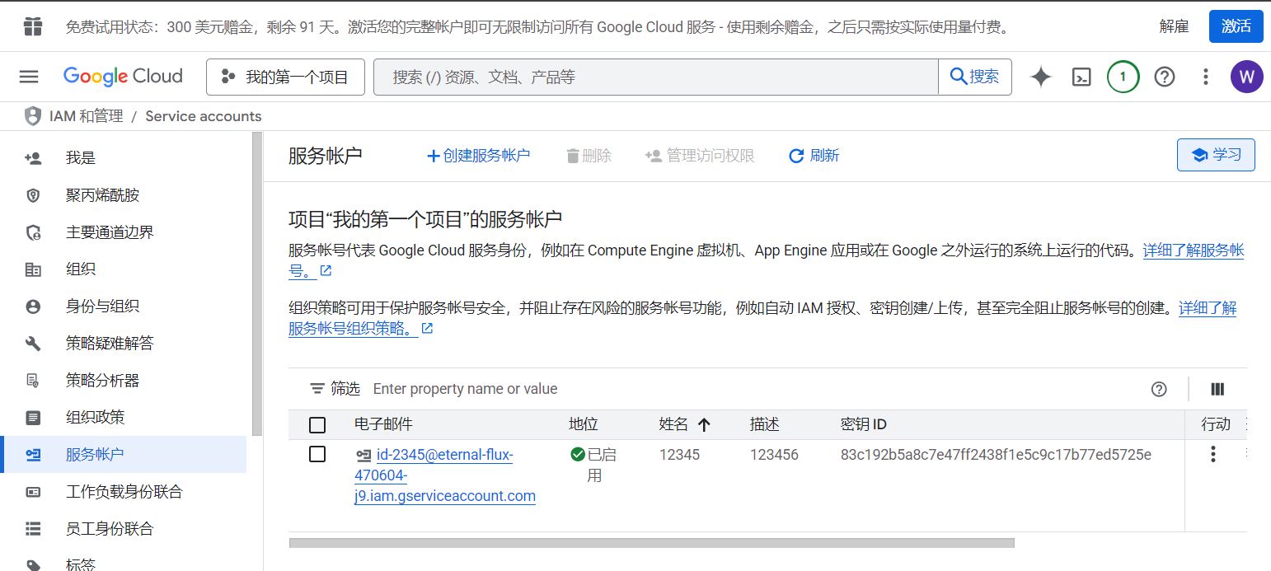Viewport: 1271px width, 571px height.
Task: Click the 创建服务帐户 button
Action: 478,156
